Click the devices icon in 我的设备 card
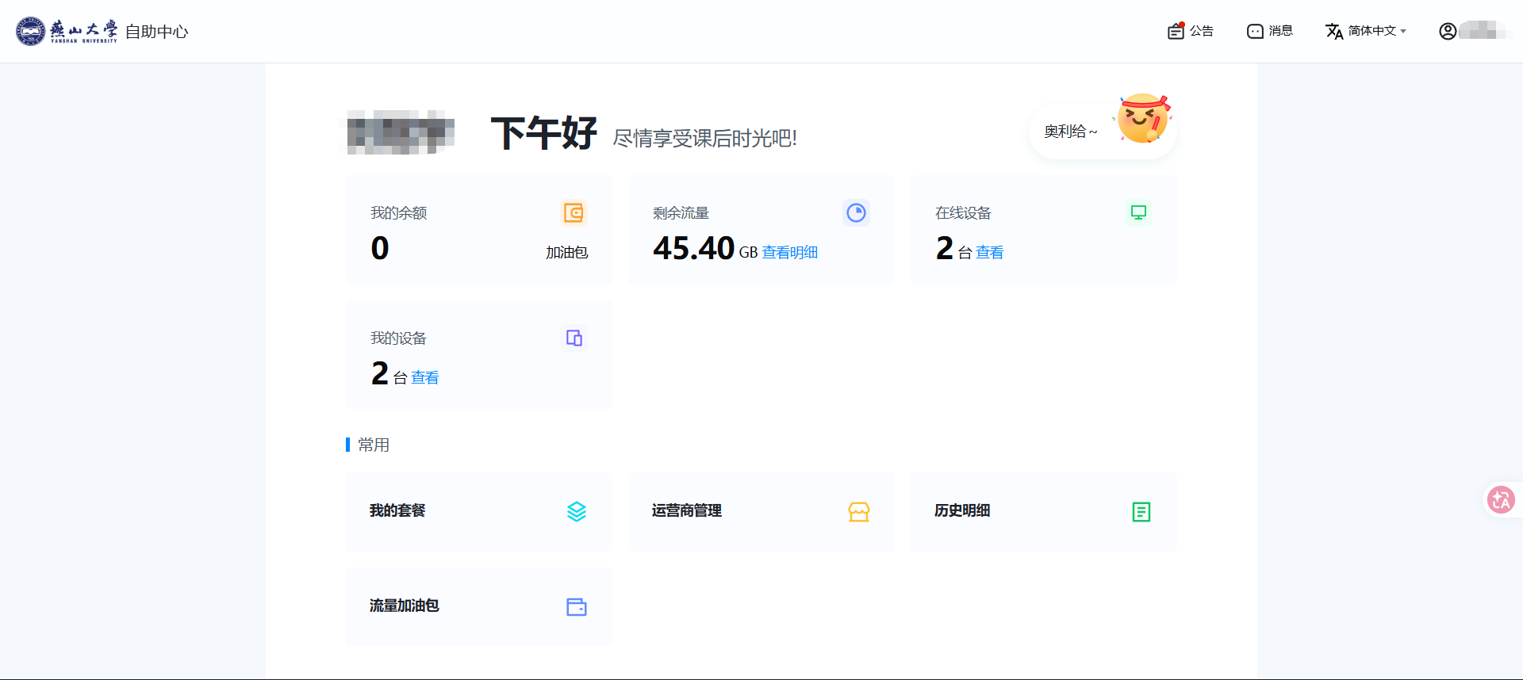This screenshot has width=1523, height=680. click(574, 338)
